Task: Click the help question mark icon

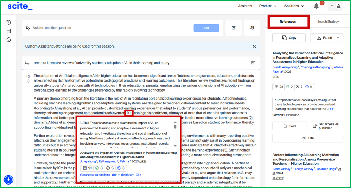Action: [9, 40]
